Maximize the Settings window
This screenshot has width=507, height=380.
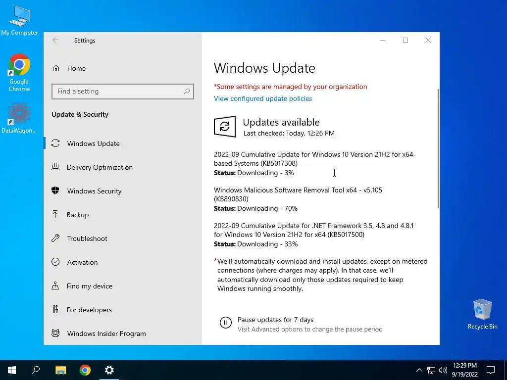click(x=406, y=40)
